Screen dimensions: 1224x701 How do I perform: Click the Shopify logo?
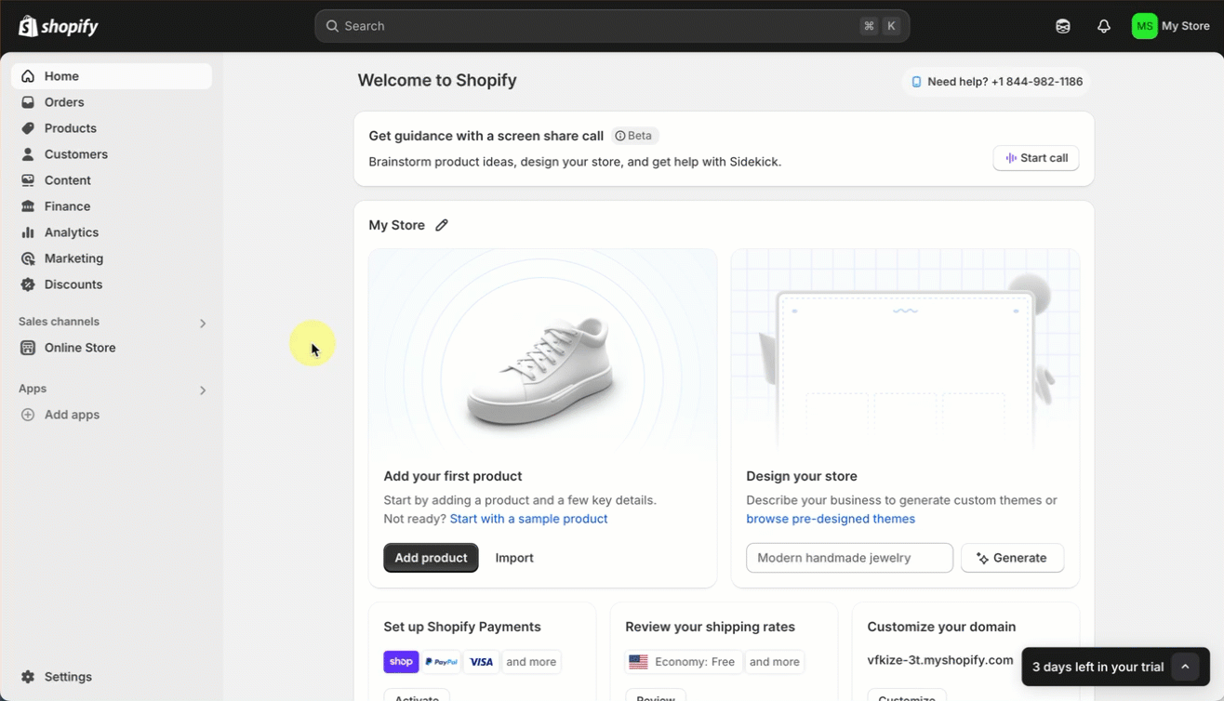59,26
